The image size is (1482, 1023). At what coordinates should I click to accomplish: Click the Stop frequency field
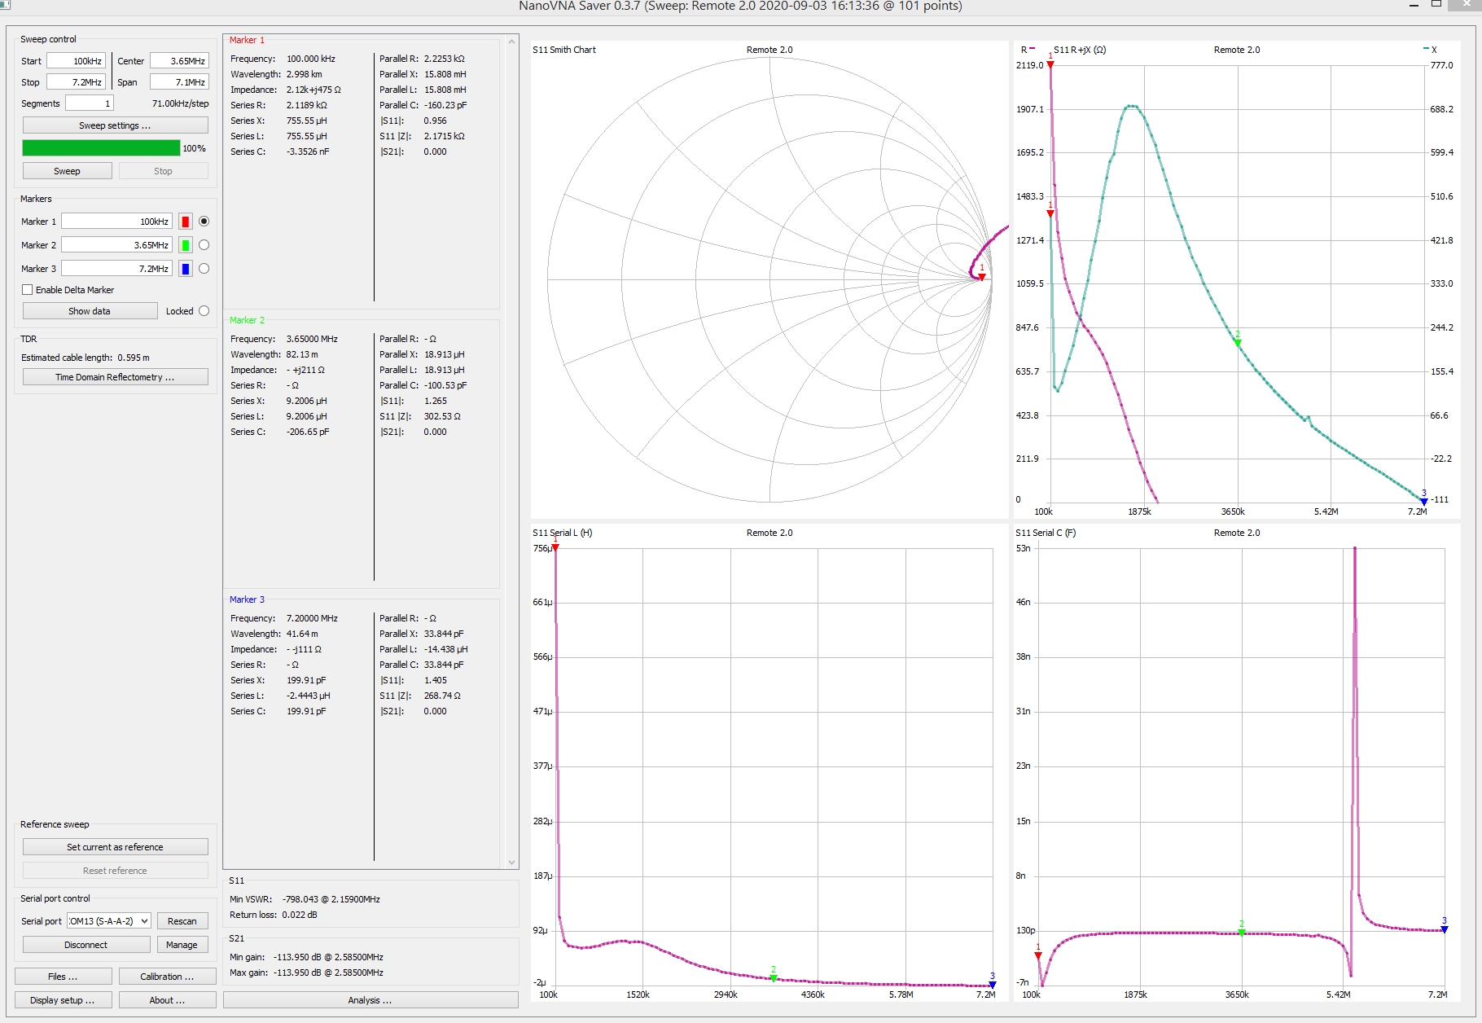tap(76, 82)
